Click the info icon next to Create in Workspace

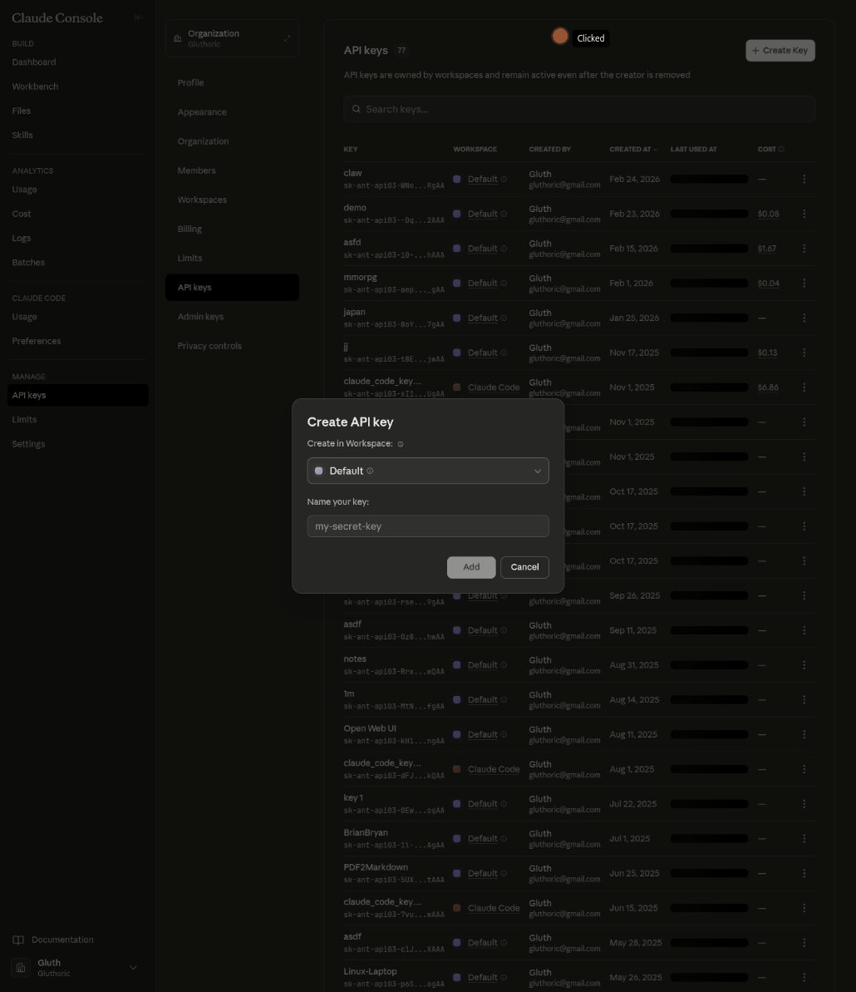tap(400, 443)
